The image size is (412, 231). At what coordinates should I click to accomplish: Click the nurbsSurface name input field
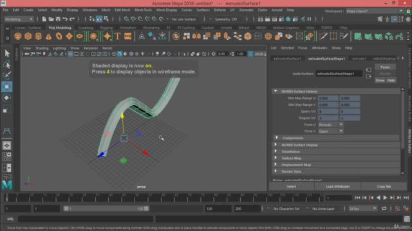click(x=339, y=74)
